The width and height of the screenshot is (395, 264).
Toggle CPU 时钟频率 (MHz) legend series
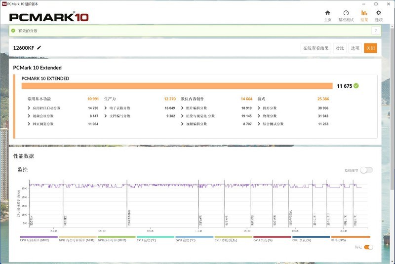point(39,239)
